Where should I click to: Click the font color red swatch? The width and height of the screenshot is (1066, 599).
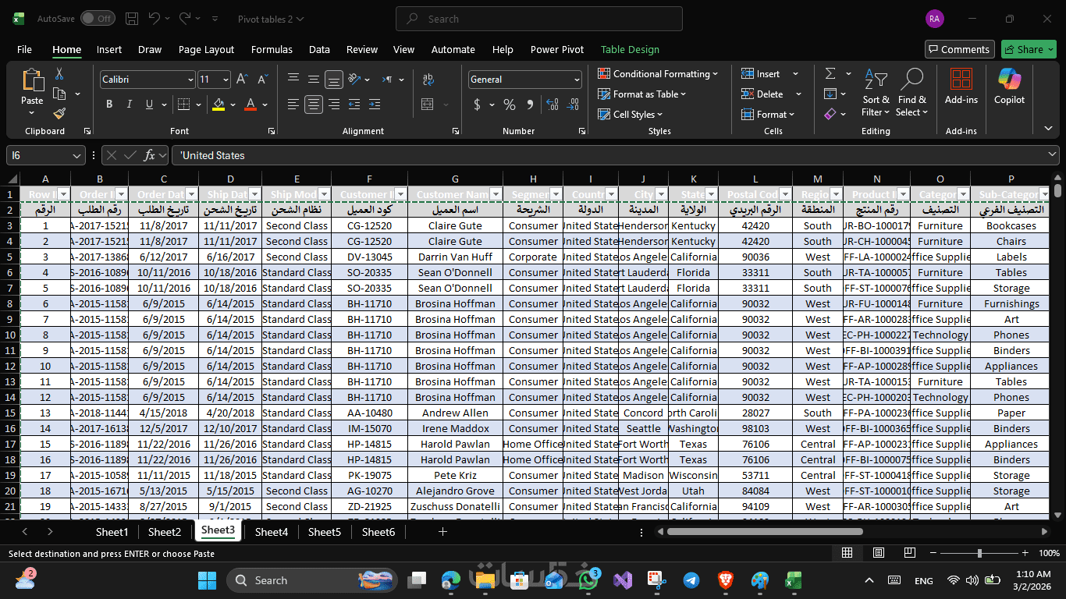tap(251, 105)
